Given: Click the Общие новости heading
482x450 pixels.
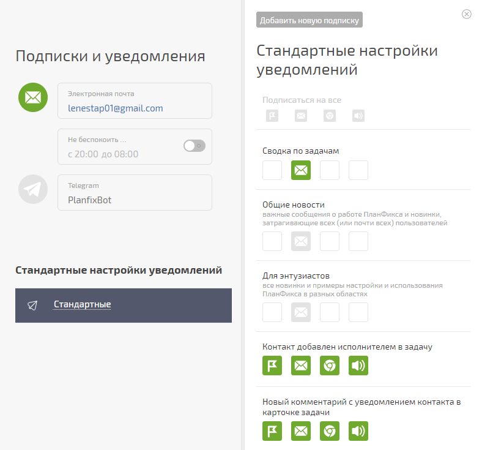Looking at the screenshot, I should pyautogui.click(x=293, y=204).
